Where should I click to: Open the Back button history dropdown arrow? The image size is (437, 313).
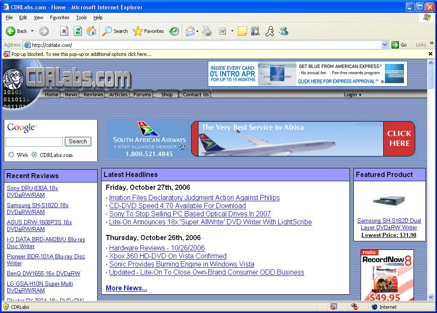coord(32,31)
